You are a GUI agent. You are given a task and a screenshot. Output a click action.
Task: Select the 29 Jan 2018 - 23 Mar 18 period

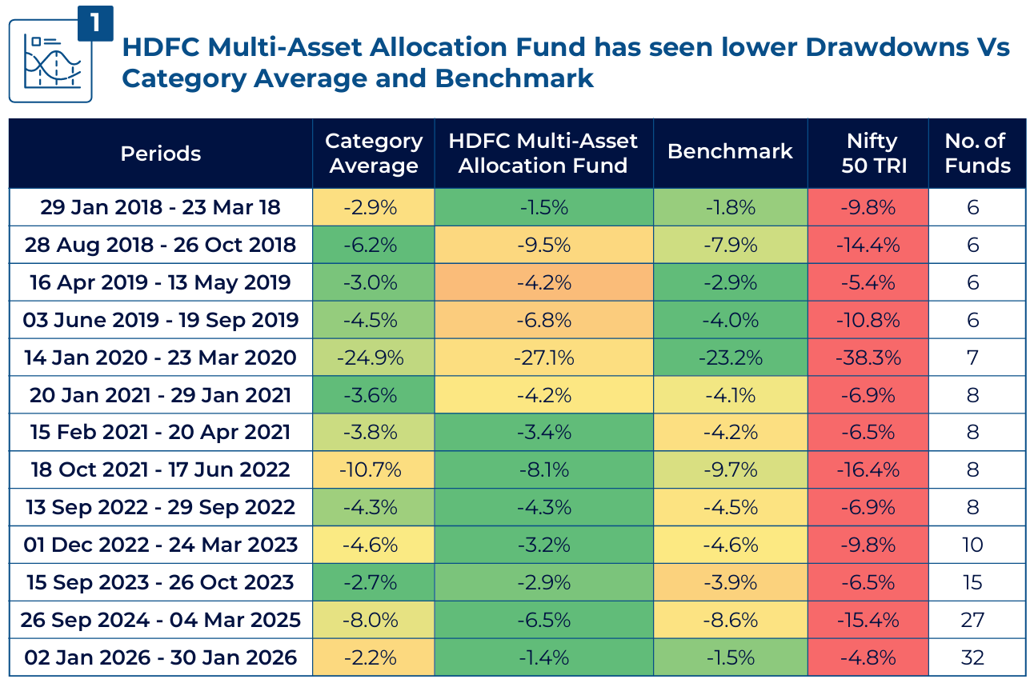point(161,208)
